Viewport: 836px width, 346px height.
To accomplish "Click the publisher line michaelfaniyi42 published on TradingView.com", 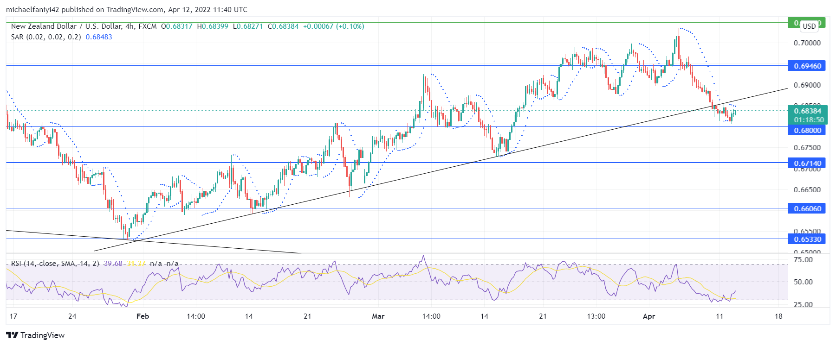I will click(126, 9).
